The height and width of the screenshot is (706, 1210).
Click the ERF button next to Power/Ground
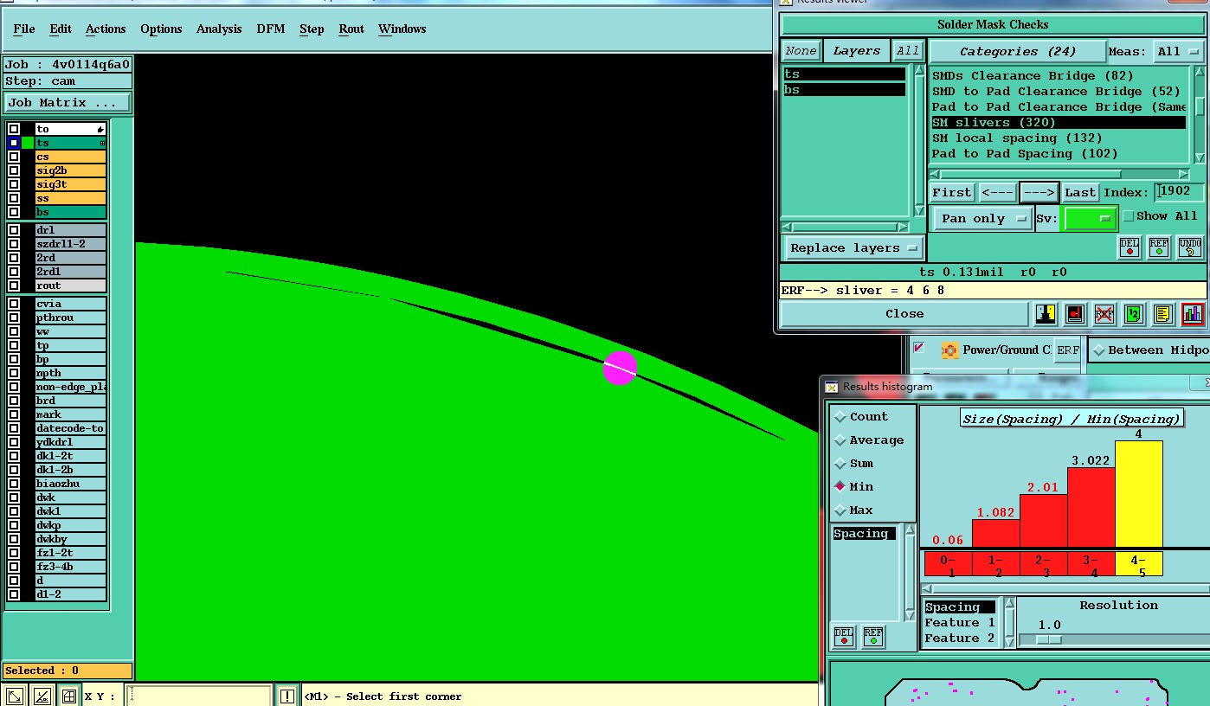1068,350
